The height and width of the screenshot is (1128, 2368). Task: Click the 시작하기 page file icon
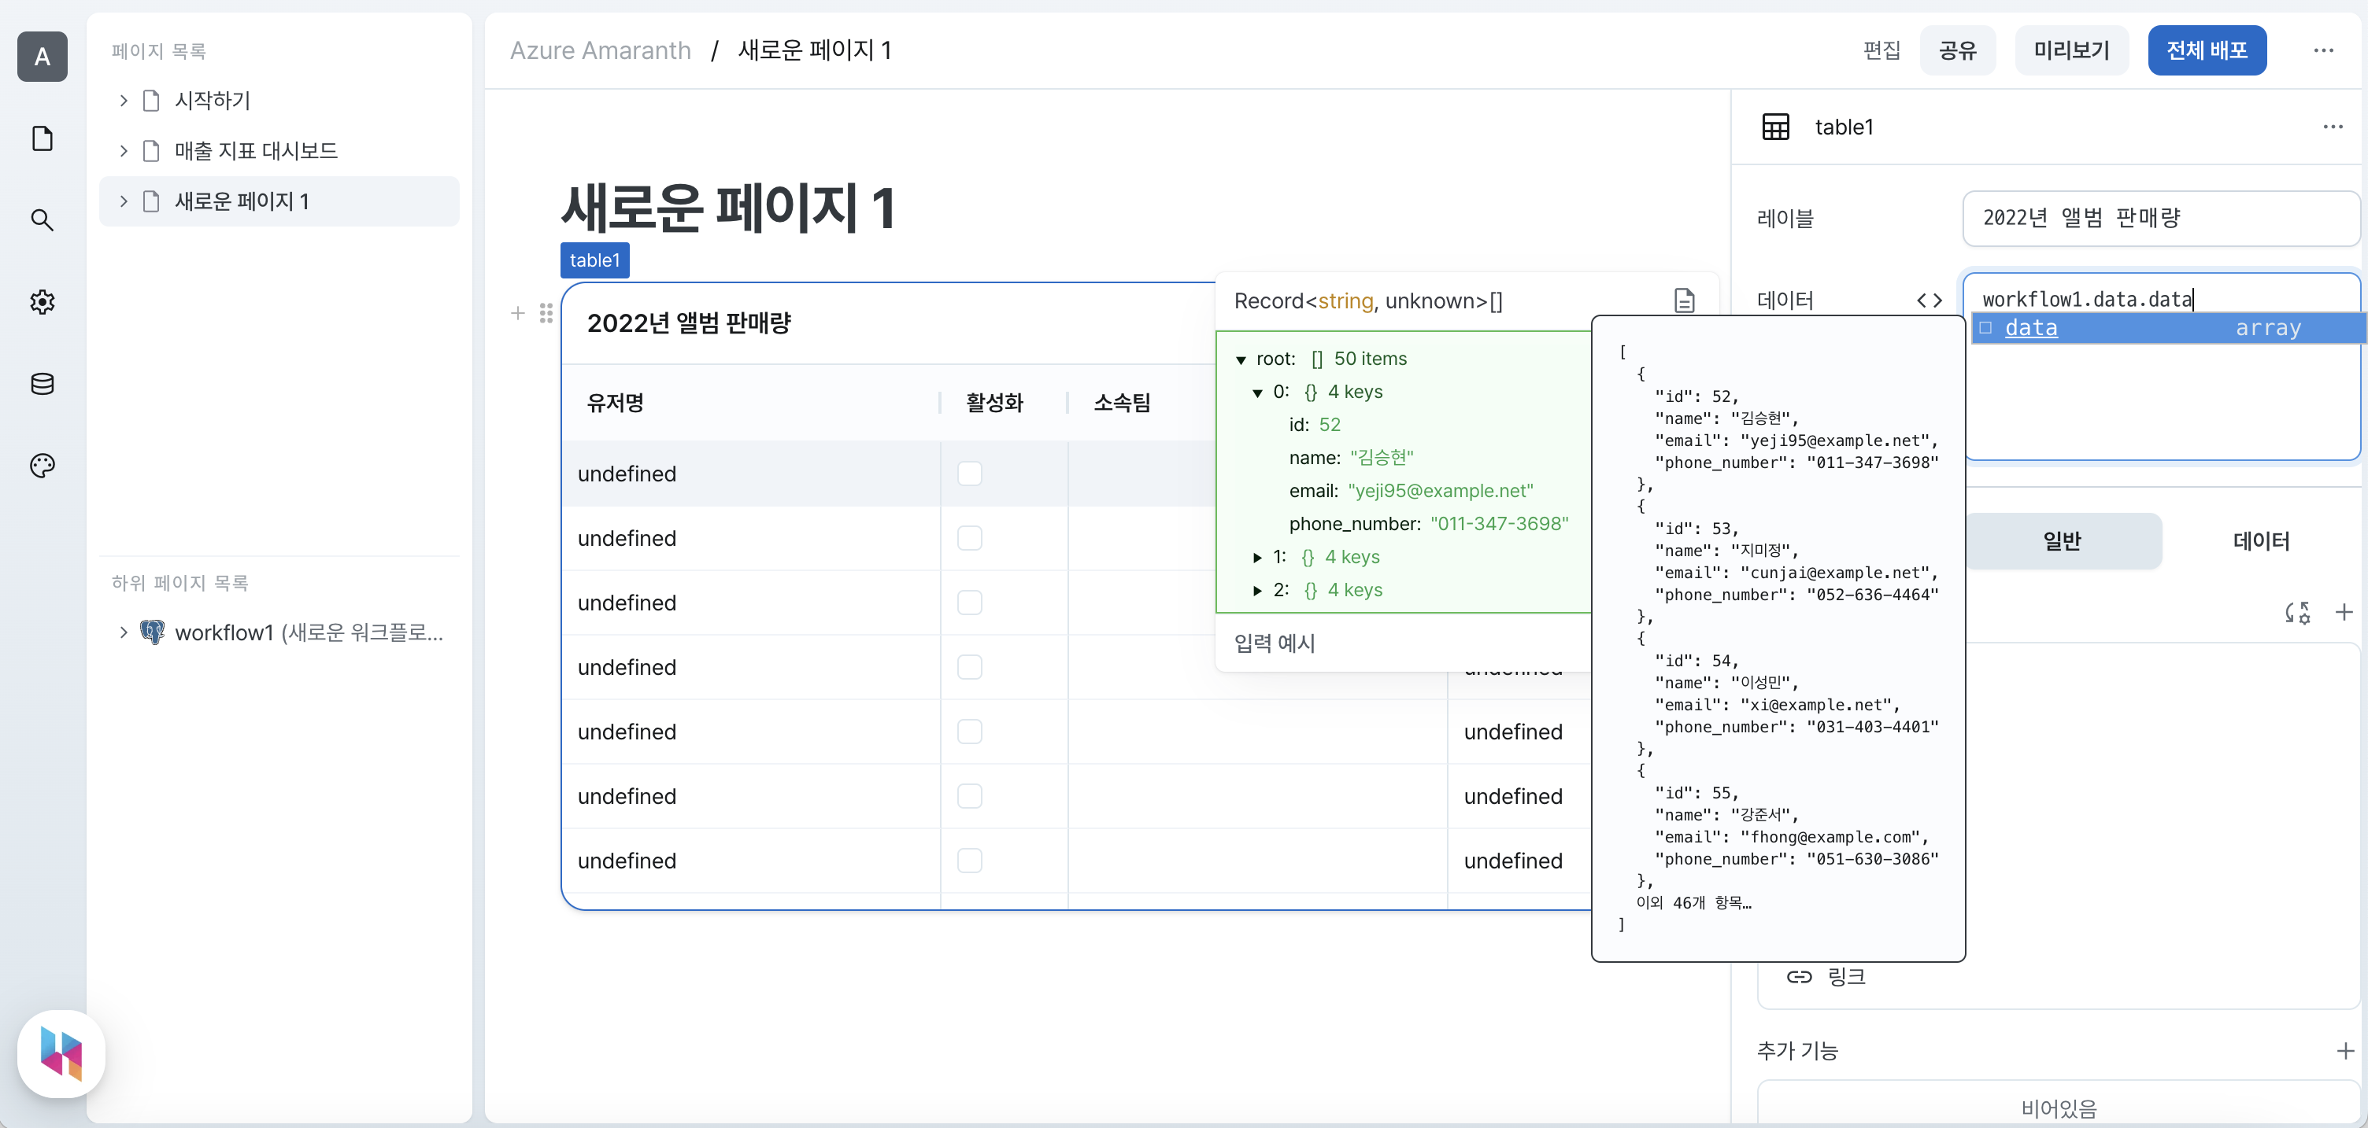[152, 100]
